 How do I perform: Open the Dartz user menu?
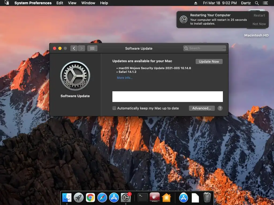[x=246, y=3]
